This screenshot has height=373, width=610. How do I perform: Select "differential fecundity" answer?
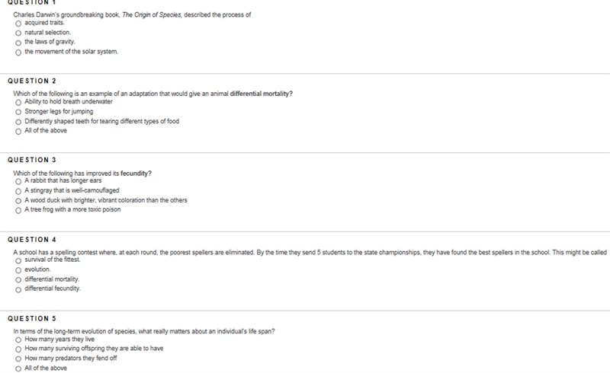[18, 290]
